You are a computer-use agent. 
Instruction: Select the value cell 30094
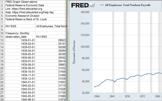click(51, 51)
